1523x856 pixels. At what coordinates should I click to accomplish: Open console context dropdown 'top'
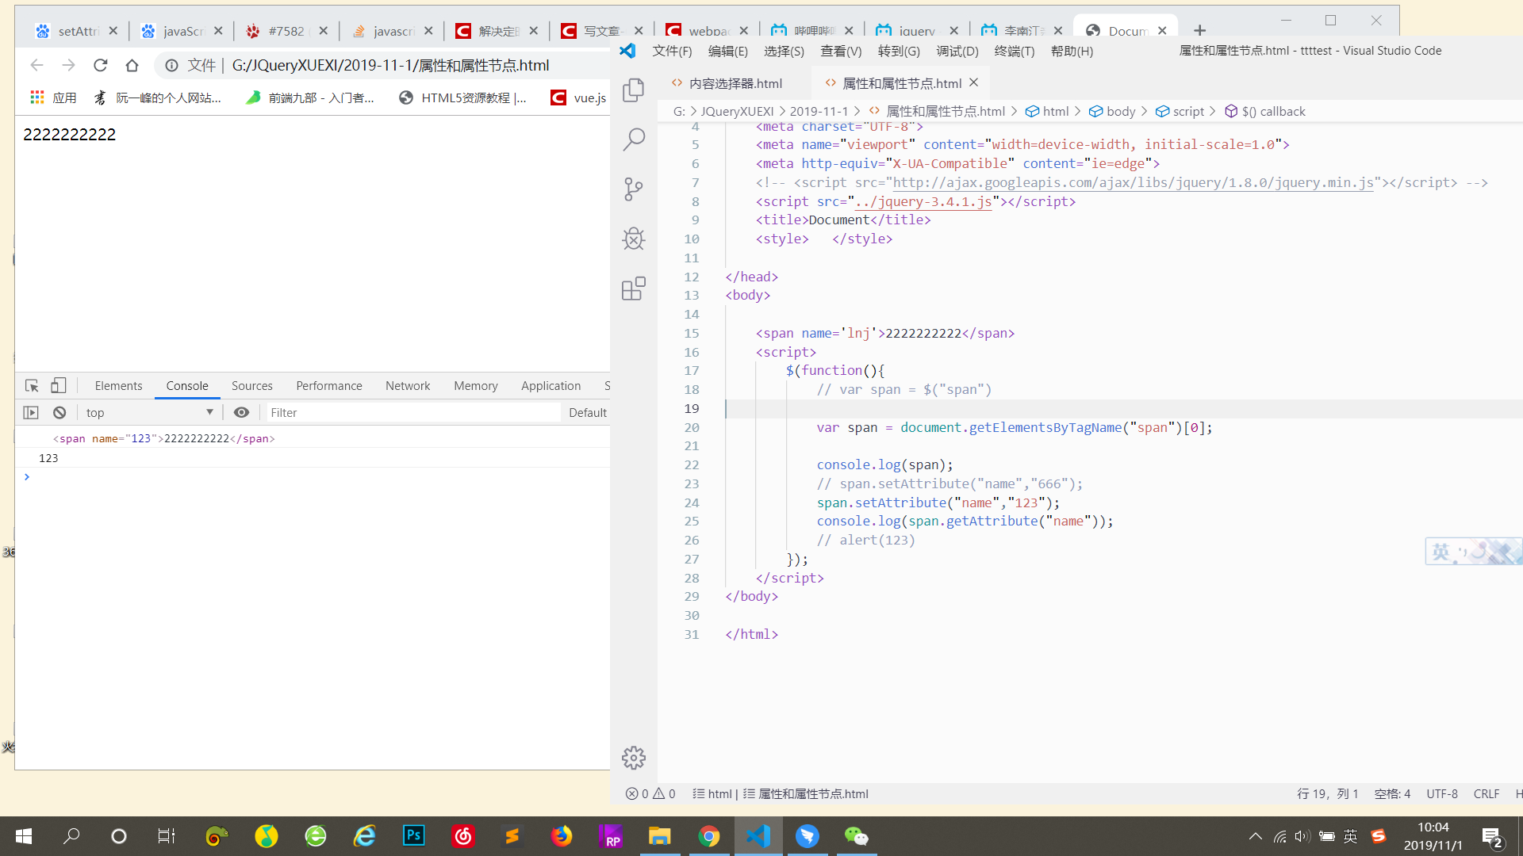(150, 412)
